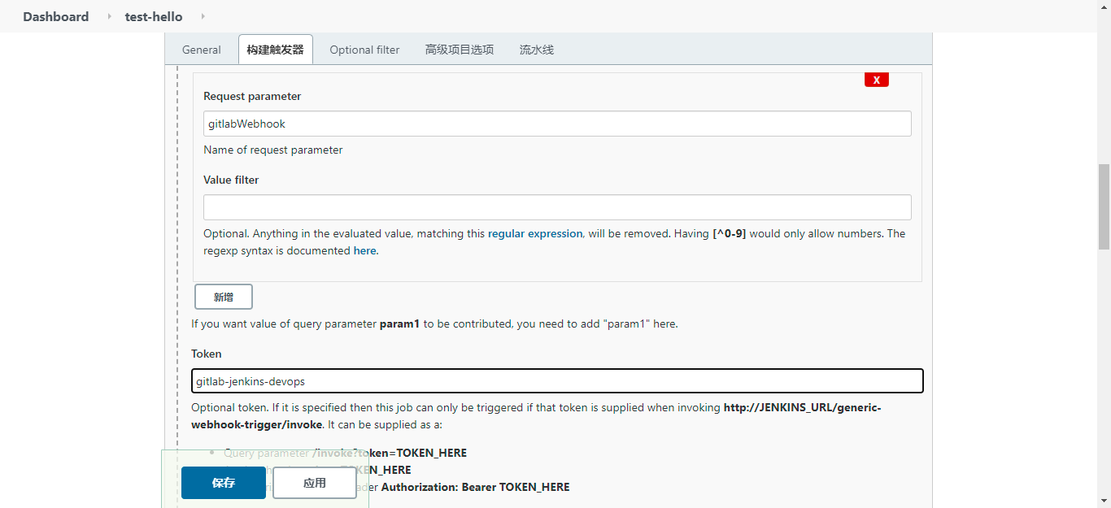Click the 'Request parameter' label

point(252,96)
